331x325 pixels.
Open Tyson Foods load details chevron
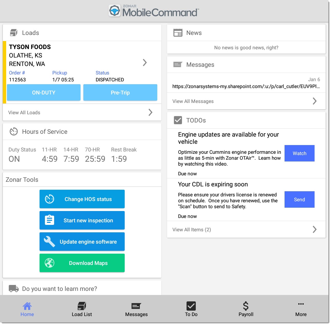pos(145,62)
